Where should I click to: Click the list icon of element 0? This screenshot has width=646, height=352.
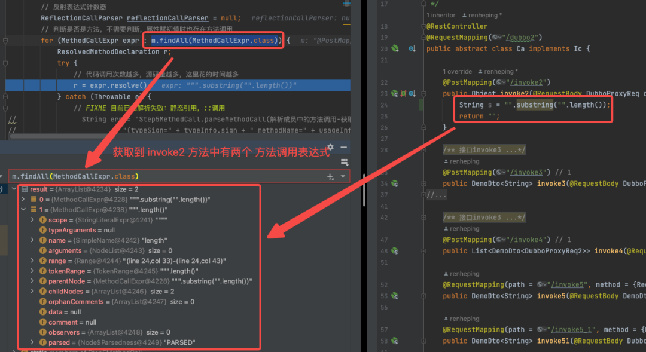pos(33,199)
